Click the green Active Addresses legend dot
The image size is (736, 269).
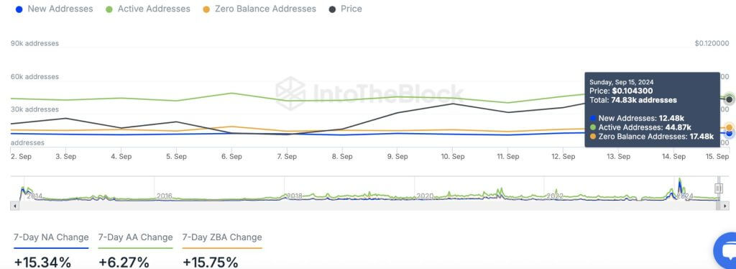(109, 9)
